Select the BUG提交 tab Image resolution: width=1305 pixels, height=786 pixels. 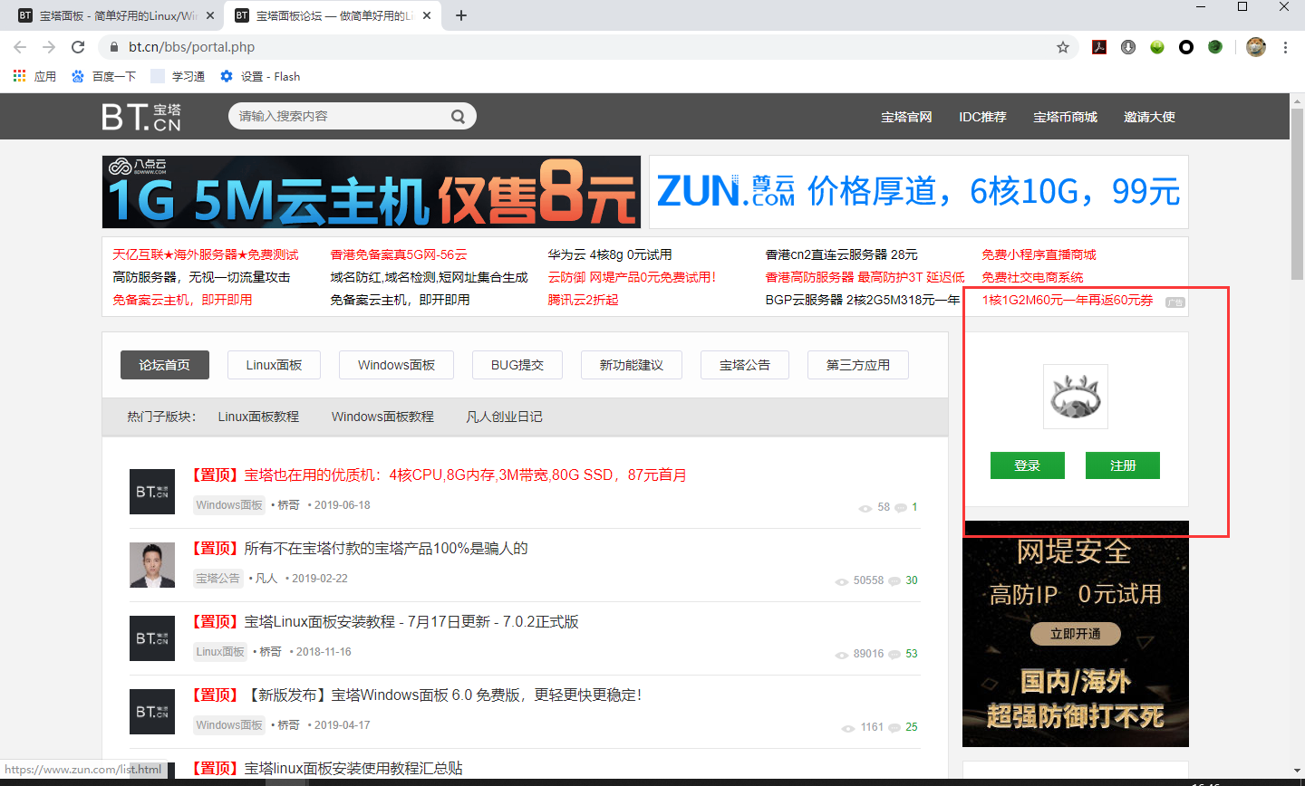[x=517, y=365]
